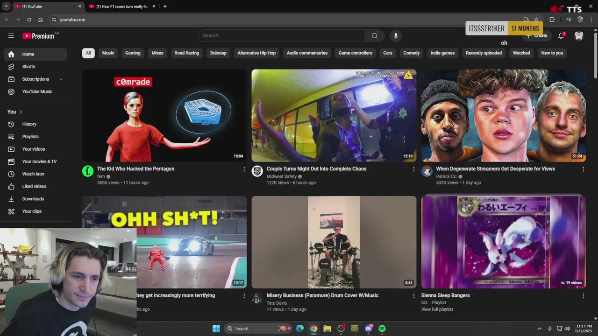Open YouTube Music in sidebar
This screenshot has width=598, height=336.
point(36,91)
